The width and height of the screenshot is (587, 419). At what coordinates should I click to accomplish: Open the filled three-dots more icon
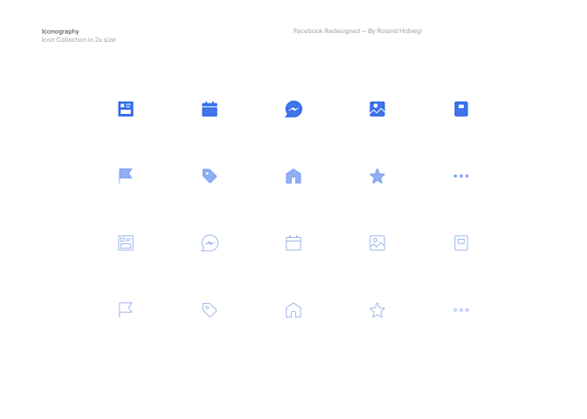click(x=461, y=176)
